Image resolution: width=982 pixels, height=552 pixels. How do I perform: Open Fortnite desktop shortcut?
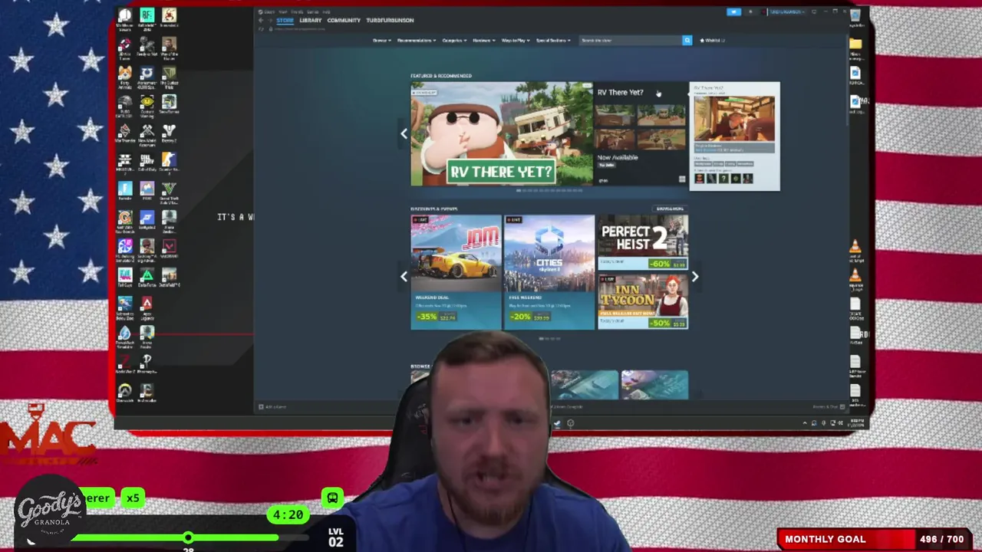point(124,192)
